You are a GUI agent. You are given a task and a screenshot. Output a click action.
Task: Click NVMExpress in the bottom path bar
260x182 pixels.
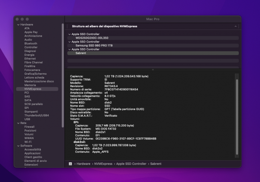tap(103, 164)
